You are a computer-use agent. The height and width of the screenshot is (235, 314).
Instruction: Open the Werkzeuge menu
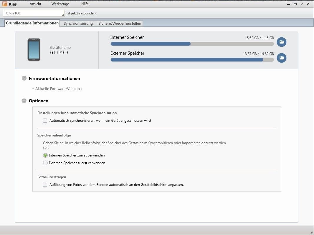pos(60,4)
